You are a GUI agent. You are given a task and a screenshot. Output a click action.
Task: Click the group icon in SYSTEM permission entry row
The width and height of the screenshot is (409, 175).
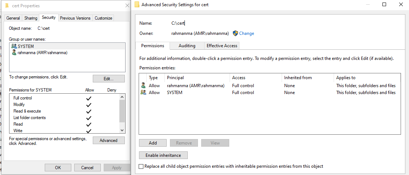point(143,92)
